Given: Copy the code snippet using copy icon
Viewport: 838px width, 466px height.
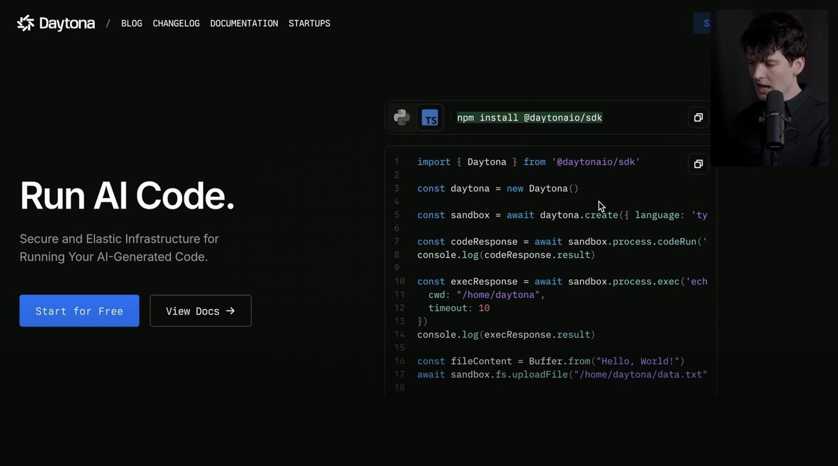Looking at the screenshot, I should pos(698,164).
